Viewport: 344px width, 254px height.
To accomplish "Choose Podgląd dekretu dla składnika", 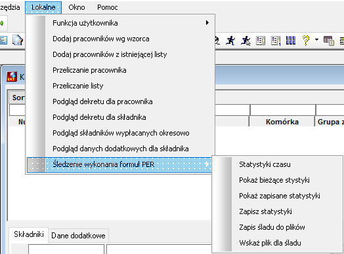I will coord(120,117).
